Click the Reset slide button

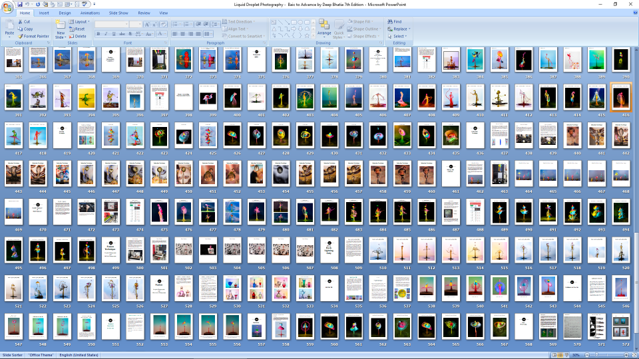[79, 29]
